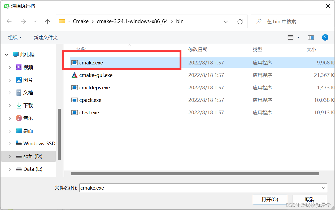This screenshot has height=210, width=335.
Task: Open 下载 folder in sidebar
Action: tap(28, 106)
